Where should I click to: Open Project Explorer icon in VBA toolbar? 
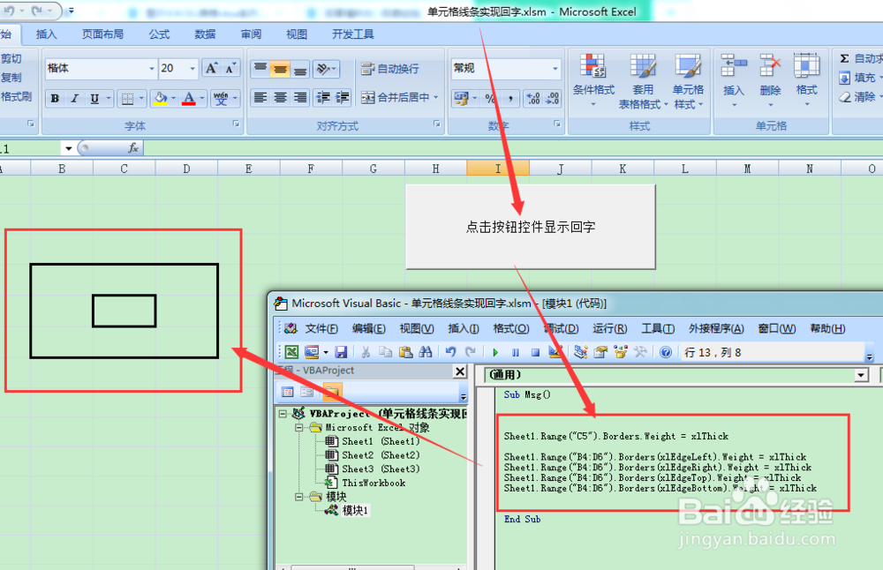pos(581,352)
